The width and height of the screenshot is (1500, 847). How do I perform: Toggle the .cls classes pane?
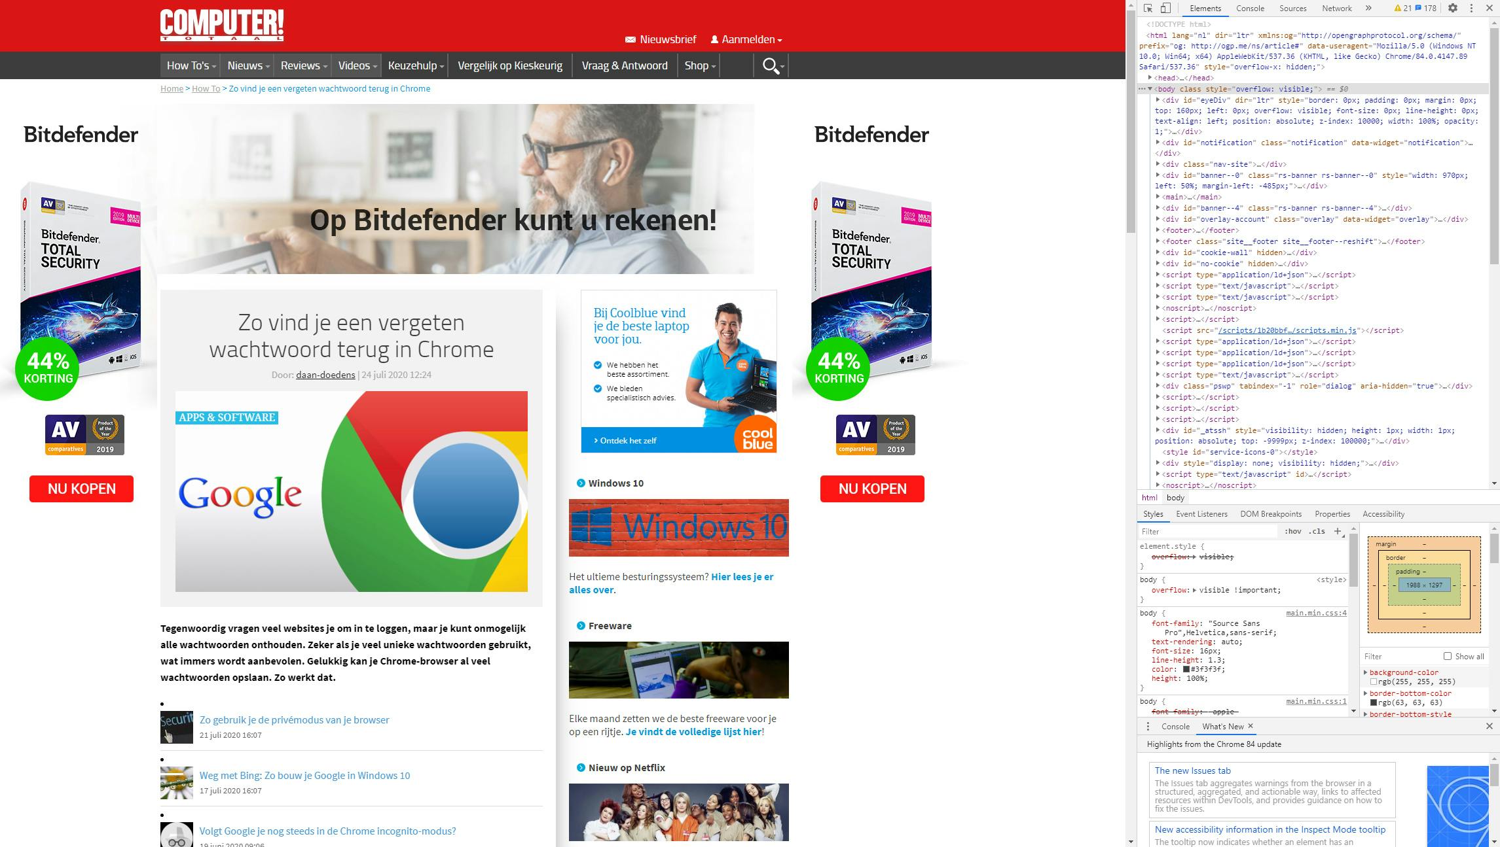(1317, 531)
